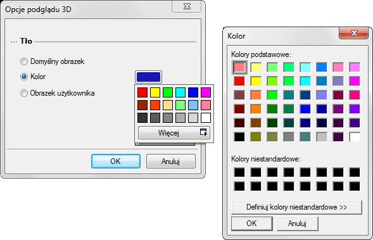Viewport: 373px width, 240px height.
Task: Select pink in the small popup palette
Action: (x=206, y=105)
